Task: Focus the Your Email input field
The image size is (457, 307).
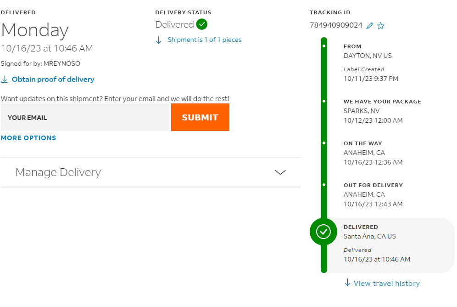Action: pos(85,117)
